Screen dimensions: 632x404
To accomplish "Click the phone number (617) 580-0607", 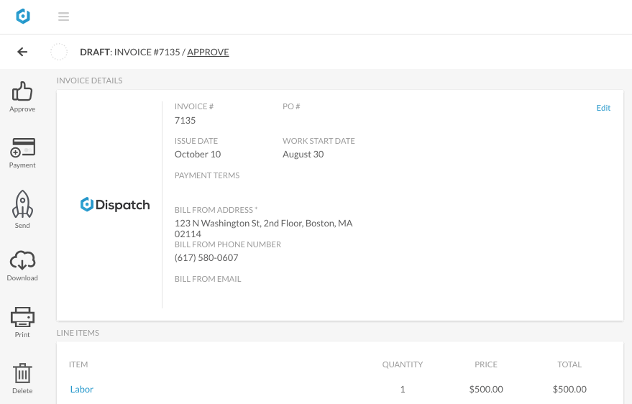I will click(206, 258).
